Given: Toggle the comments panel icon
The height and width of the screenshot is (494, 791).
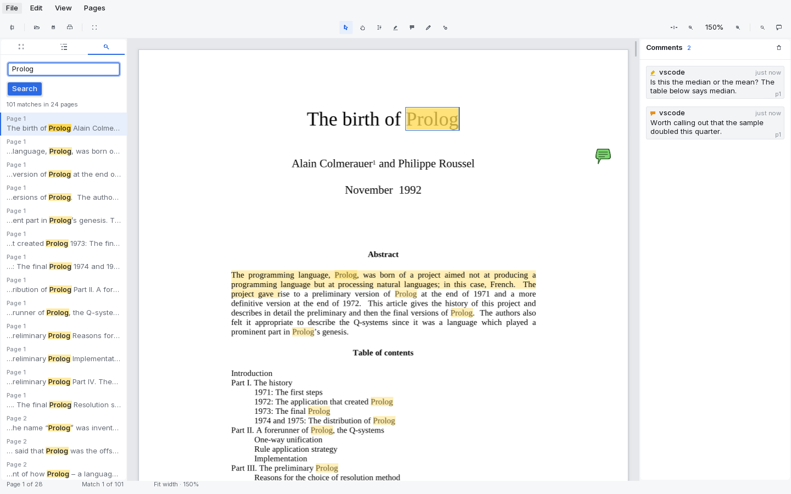Looking at the screenshot, I should click(x=779, y=27).
